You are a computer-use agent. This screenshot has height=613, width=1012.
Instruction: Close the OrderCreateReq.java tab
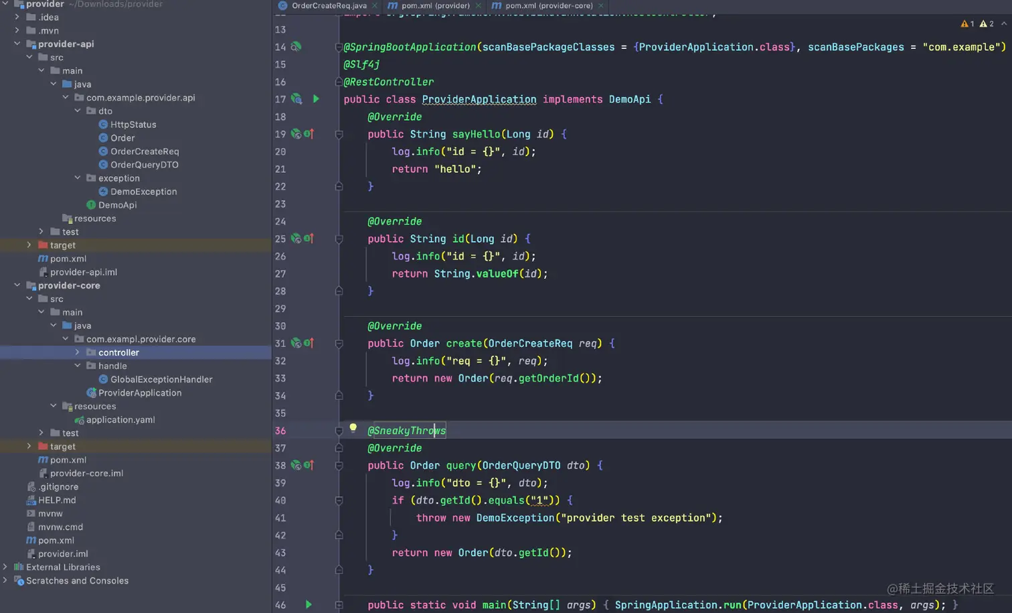pos(375,5)
